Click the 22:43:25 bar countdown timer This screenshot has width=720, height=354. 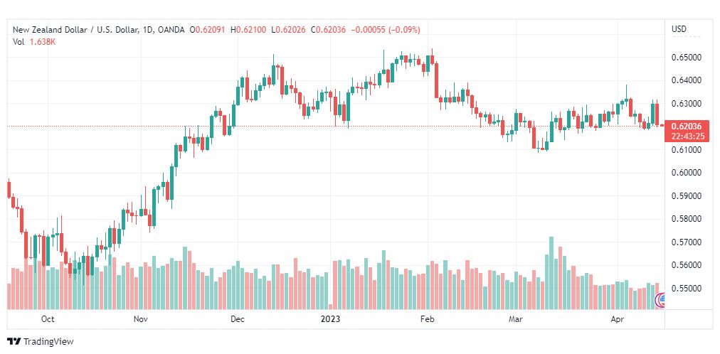687,136
